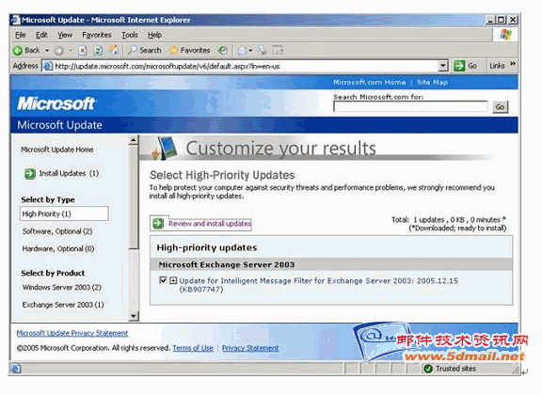Click the Home icon in toolbar
The height and width of the screenshot is (395, 542).
pos(114,51)
